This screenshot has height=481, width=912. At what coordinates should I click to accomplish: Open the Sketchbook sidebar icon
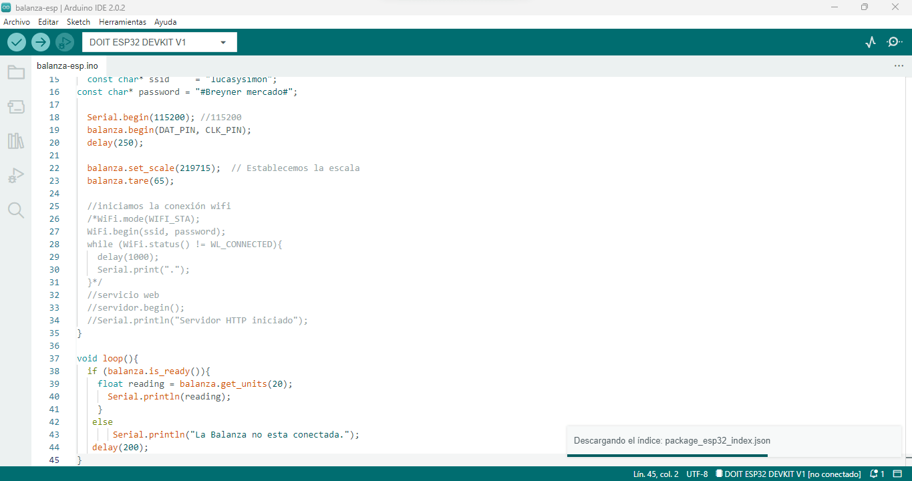point(16,72)
